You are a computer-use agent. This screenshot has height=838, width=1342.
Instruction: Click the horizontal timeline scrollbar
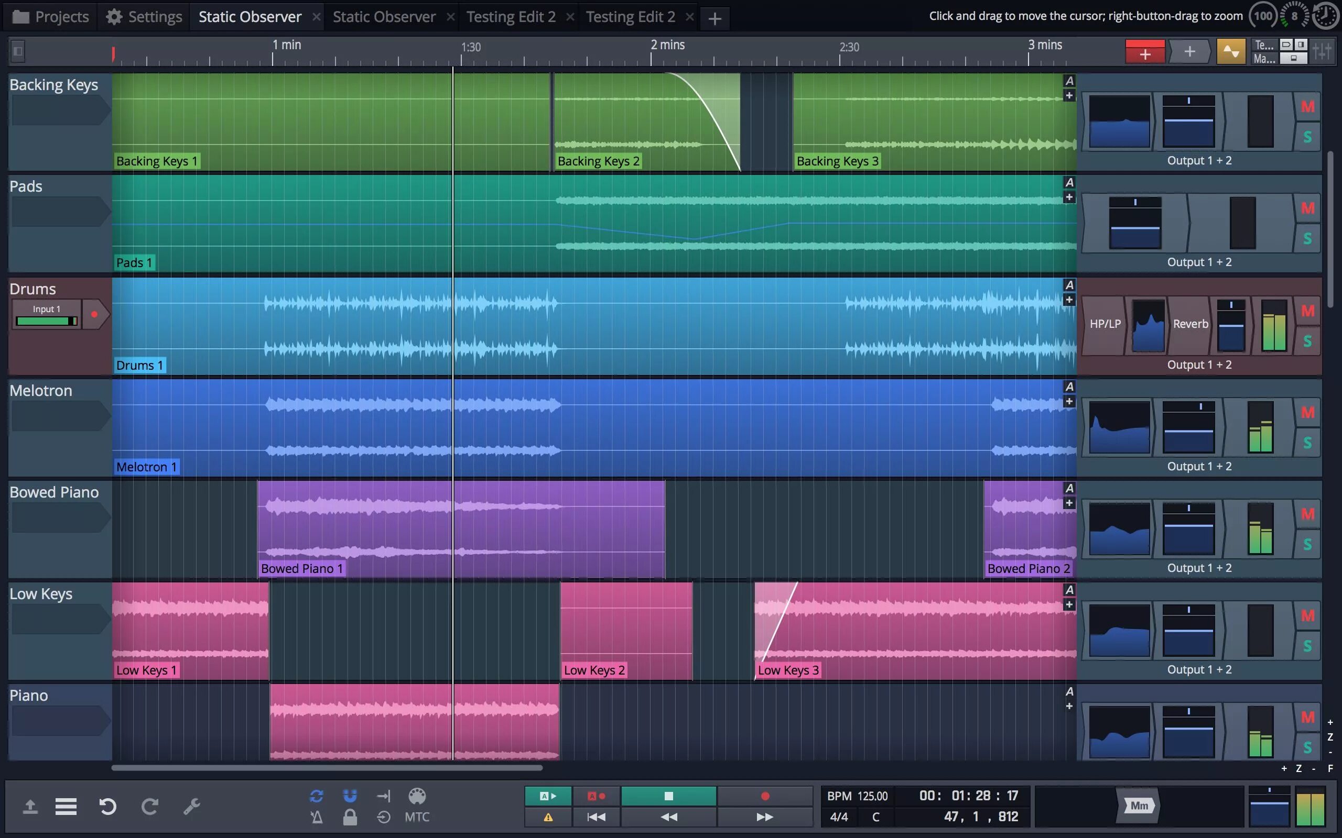pyautogui.click(x=326, y=768)
